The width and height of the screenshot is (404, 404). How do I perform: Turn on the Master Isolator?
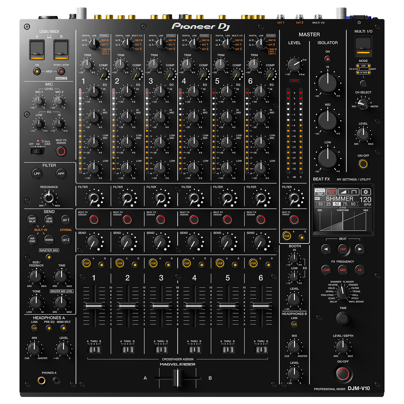(327, 60)
